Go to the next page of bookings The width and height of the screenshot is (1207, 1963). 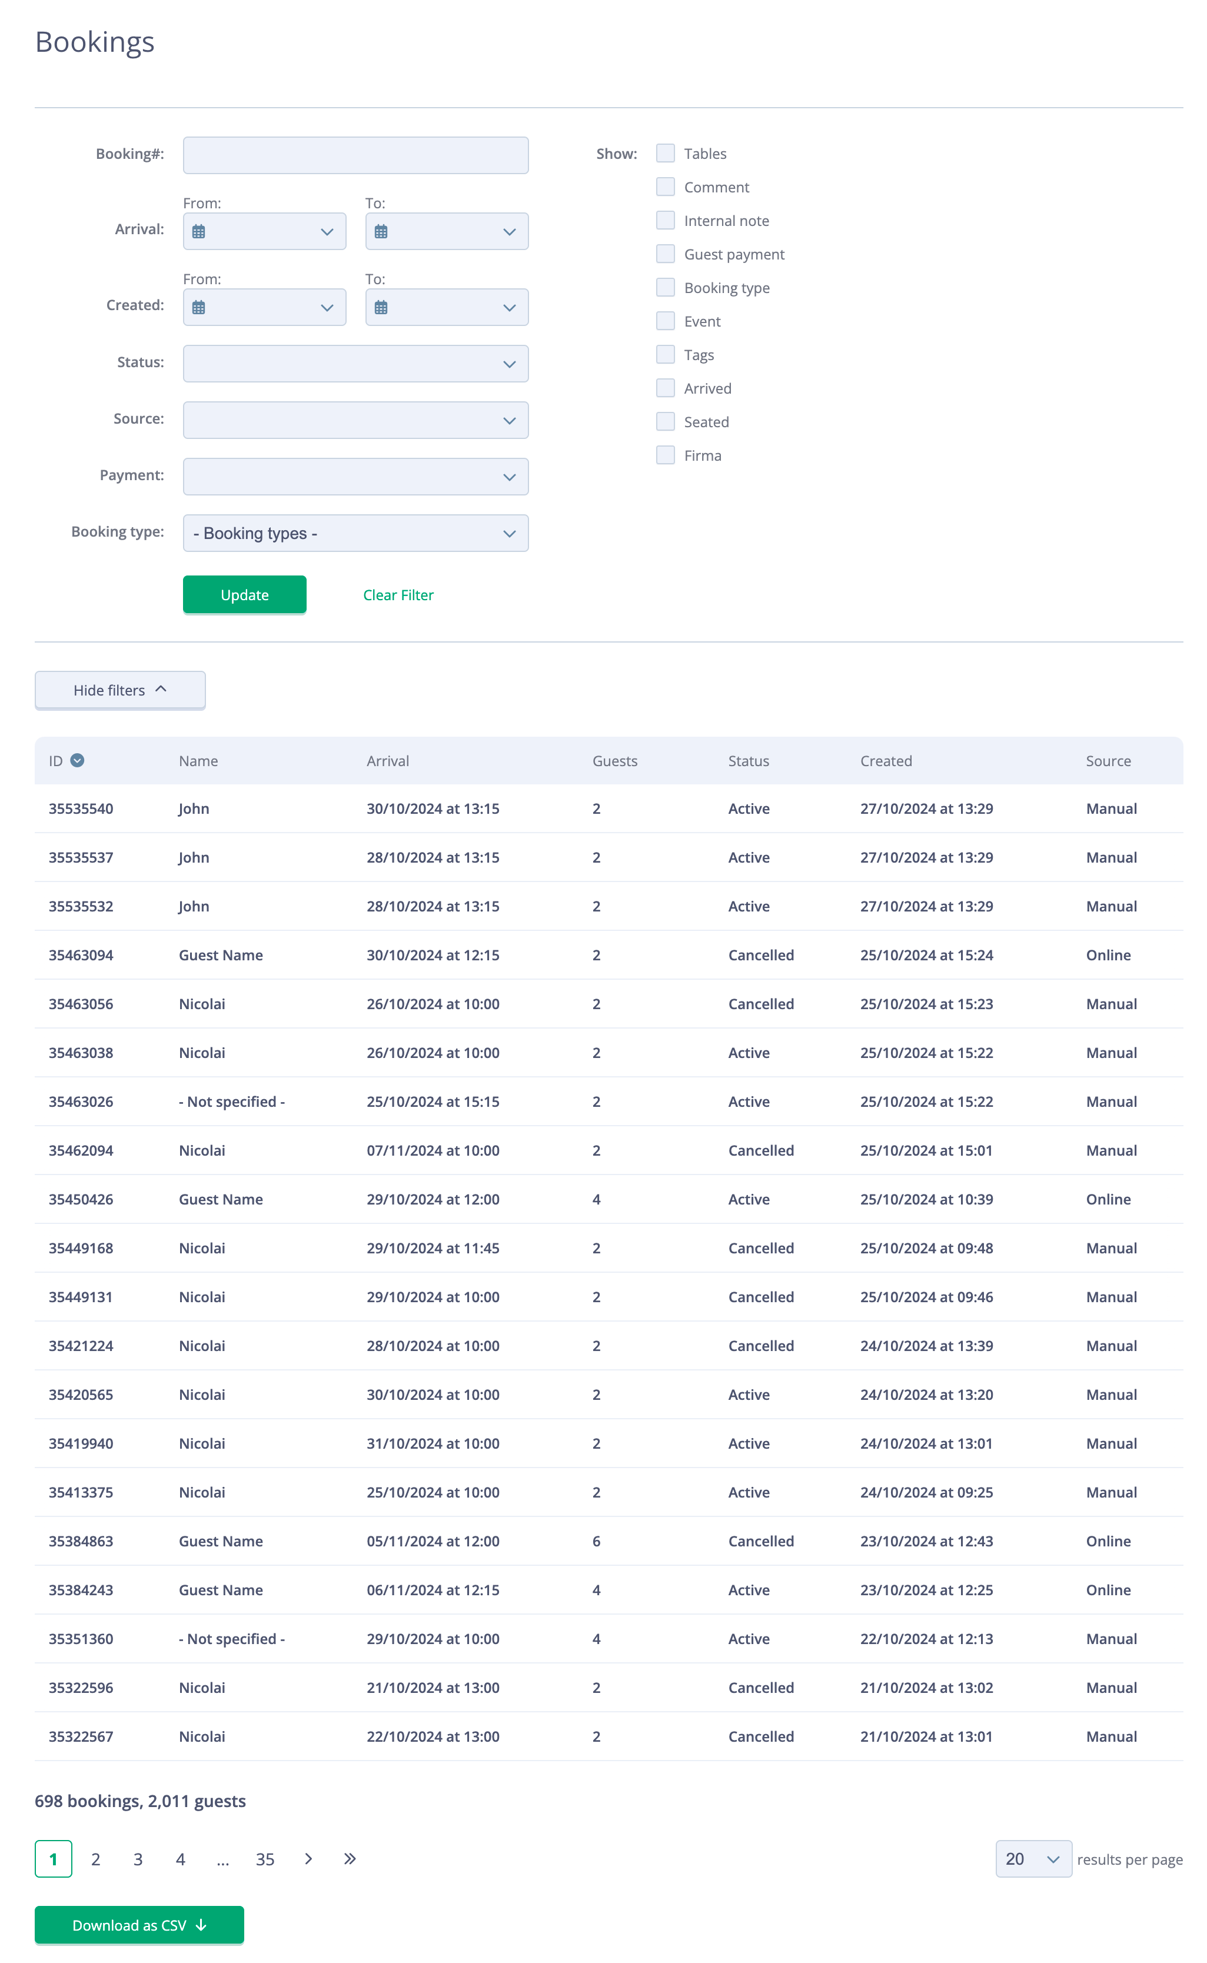pyautogui.click(x=307, y=1858)
